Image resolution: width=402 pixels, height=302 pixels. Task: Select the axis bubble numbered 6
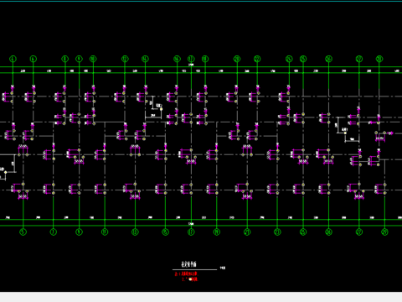[x=33, y=59]
